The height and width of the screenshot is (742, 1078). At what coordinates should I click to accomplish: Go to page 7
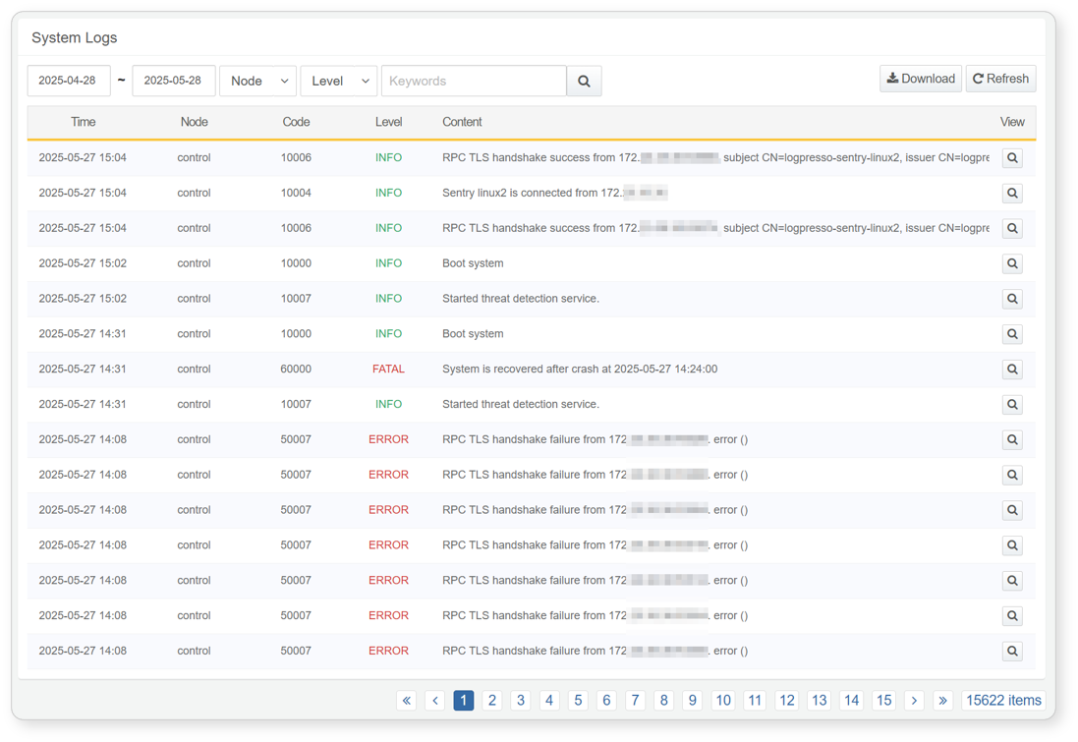coord(635,700)
